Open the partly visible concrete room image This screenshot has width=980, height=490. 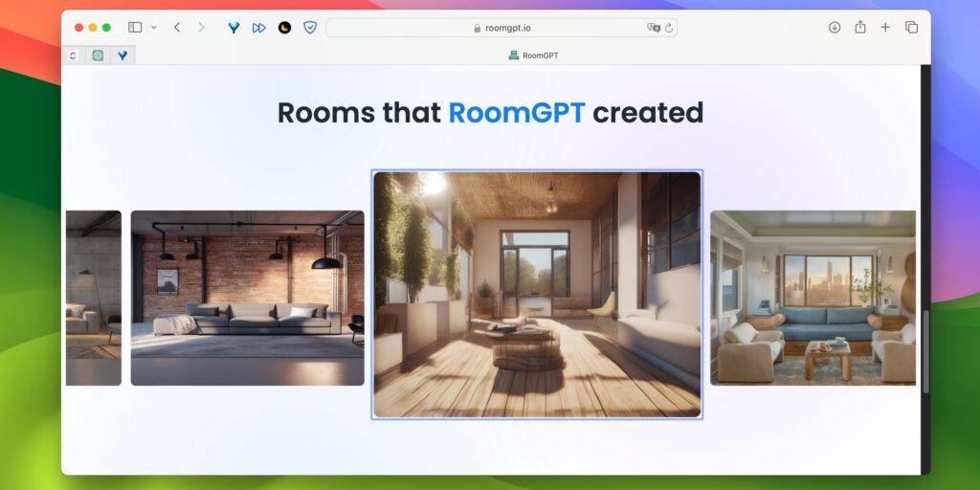pos(94,298)
